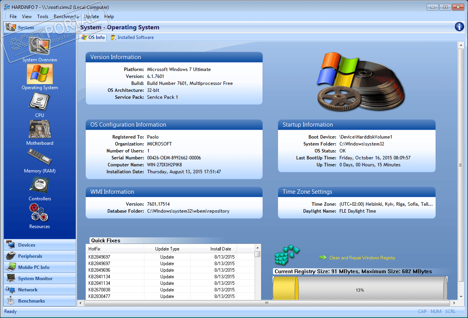
Task: Click the vertical scrollbar grip of main panel
Action: coord(460,165)
